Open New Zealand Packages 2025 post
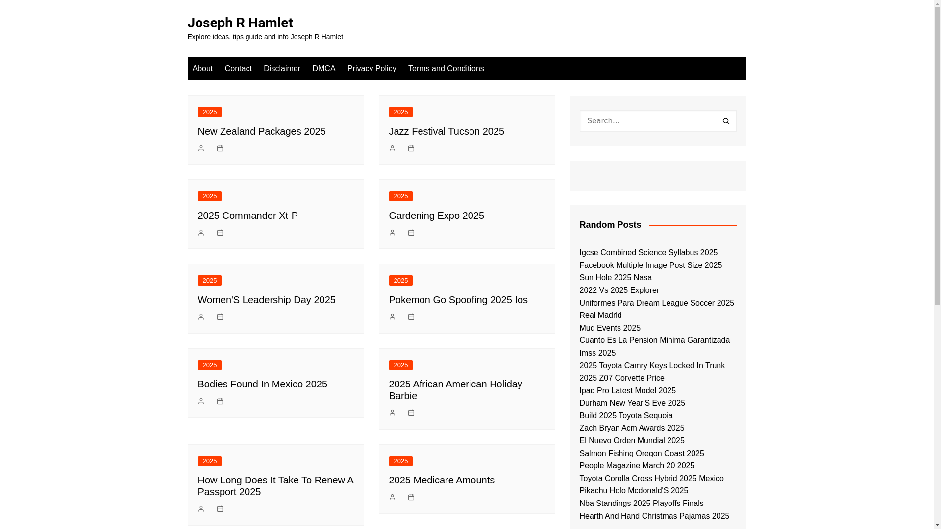The image size is (941, 529). click(x=262, y=131)
